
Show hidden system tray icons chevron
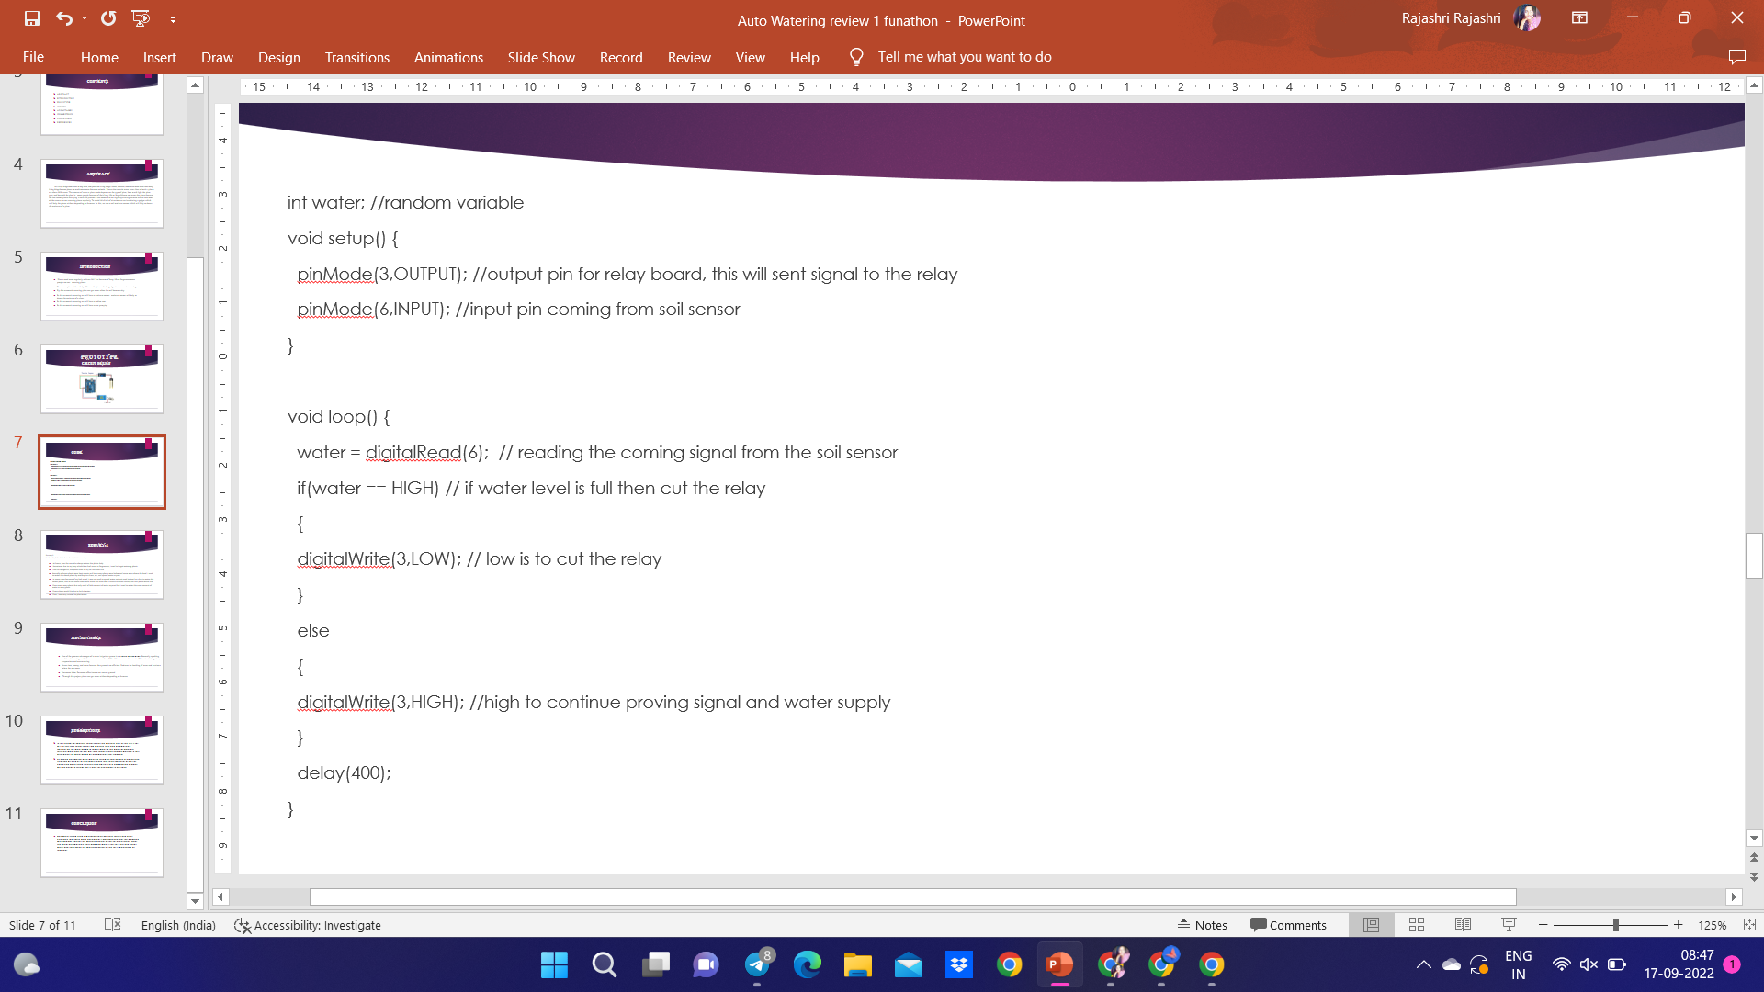click(1423, 964)
